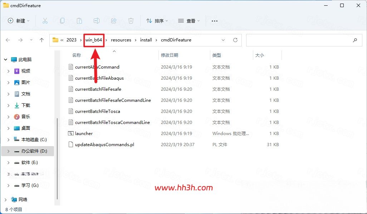Select the launcher batch file

point(84,133)
